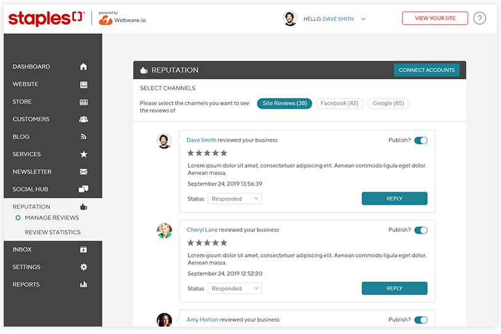Toggle Publish switch on Dave Smith's review
The image size is (501, 334).
[x=421, y=141]
